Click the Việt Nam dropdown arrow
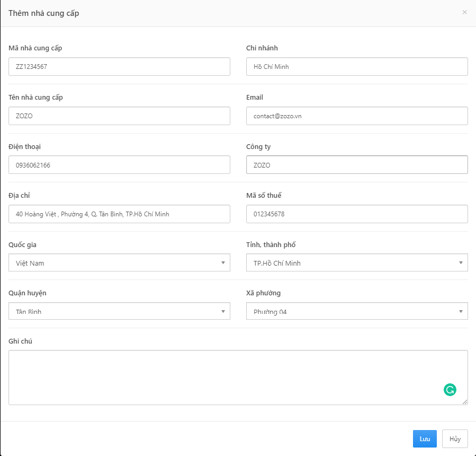This screenshot has height=456, width=476. (x=223, y=262)
